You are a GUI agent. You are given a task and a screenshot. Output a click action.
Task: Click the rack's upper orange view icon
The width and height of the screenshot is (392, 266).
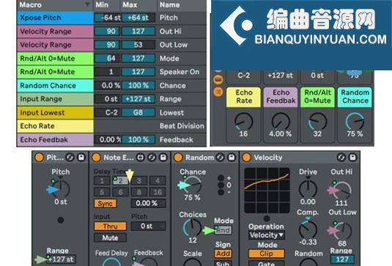click(x=218, y=79)
